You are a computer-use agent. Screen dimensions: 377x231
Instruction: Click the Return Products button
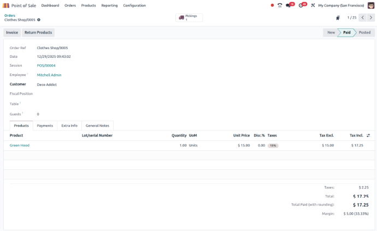(x=38, y=33)
